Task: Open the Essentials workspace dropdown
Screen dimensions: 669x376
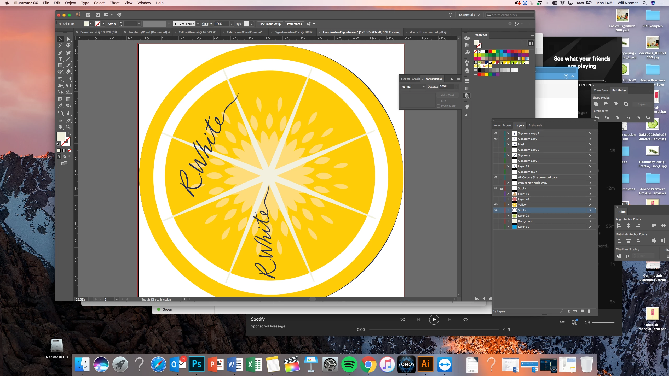Action: [x=469, y=15]
